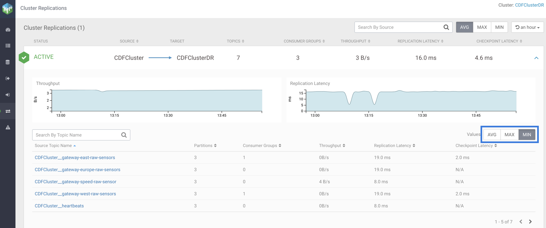Collapse the CDFCluster replication row chevron

(536, 58)
